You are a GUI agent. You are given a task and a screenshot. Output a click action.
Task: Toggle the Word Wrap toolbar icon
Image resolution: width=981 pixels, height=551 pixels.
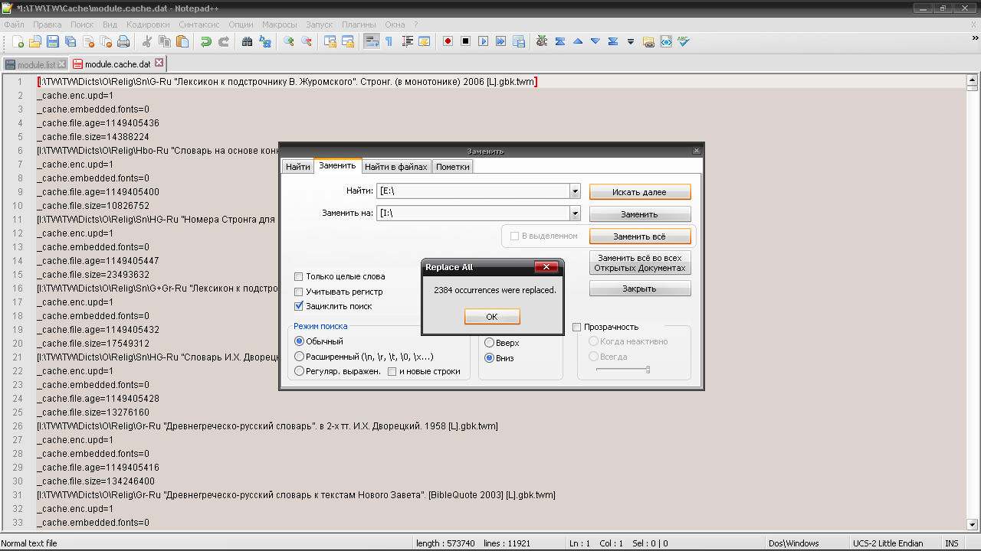372,41
